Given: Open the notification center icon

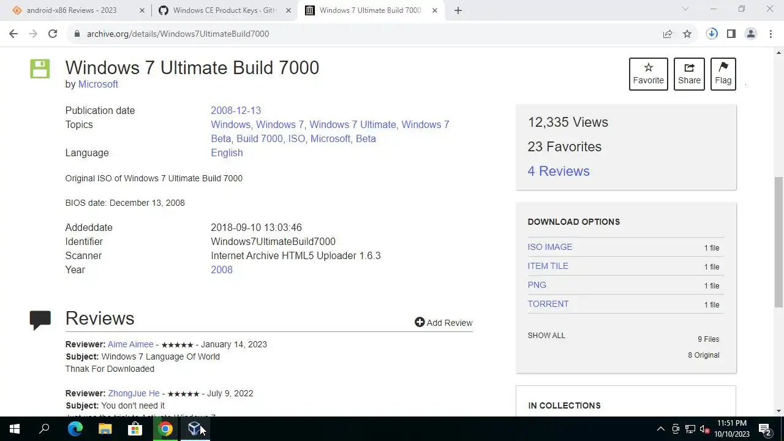Looking at the screenshot, I should (764, 429).
